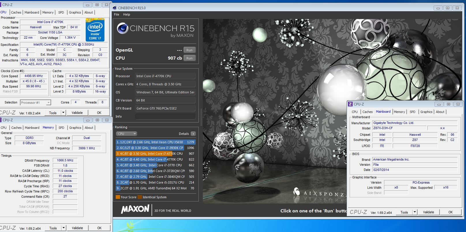Click the Z icon of the Mainboard CPU-Z window
The width and height of the screenshot is (466, 232).
coord(350,104)
